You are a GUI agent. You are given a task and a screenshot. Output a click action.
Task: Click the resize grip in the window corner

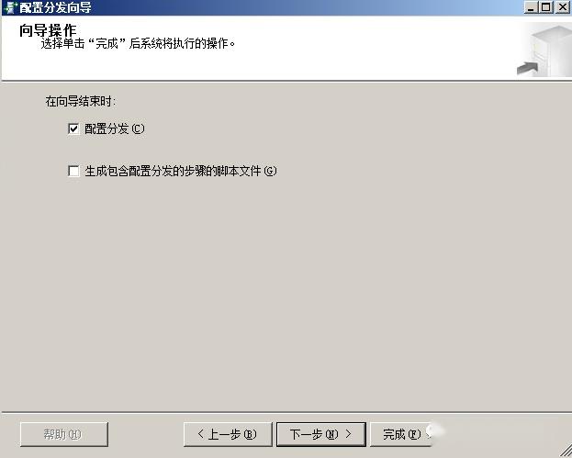click(x=566, y=451)
